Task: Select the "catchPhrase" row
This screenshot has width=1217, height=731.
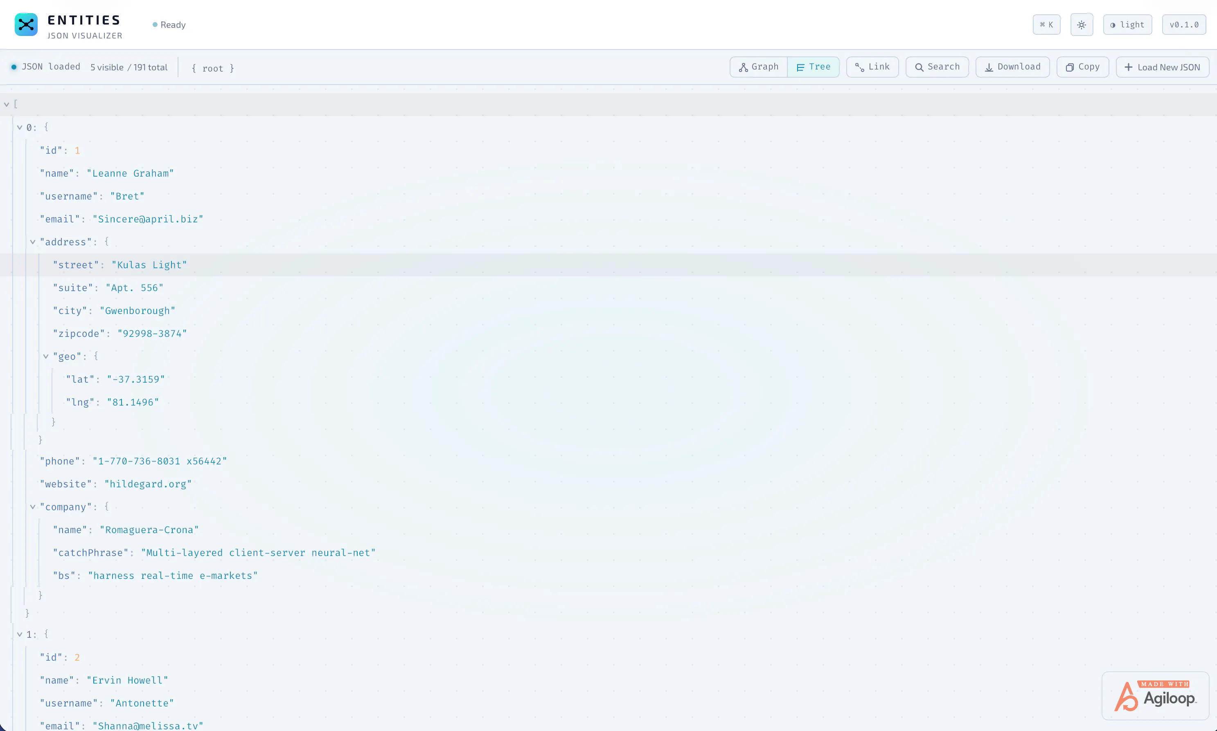Action: pyautogui.click(x=608, y=553)
